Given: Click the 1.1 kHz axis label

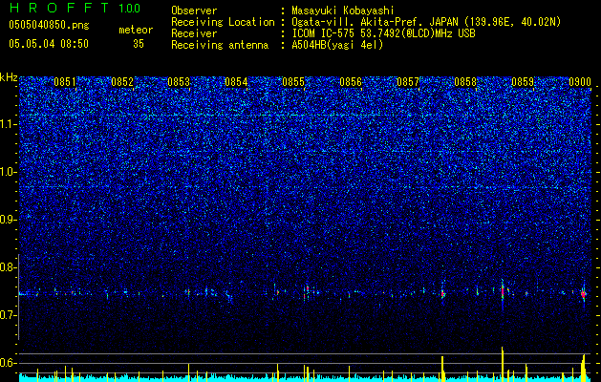Looking at the screenshot, I should [x=9, y=124].
